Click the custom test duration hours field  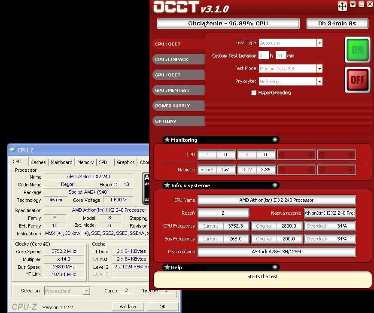coord(264,55)
